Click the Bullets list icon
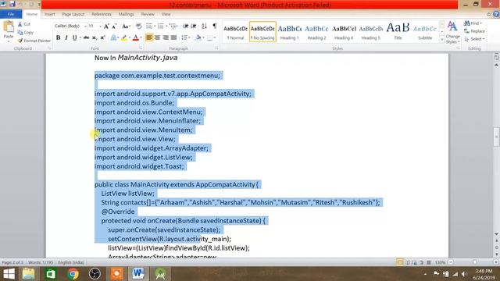Image resolution: width=500 pixels, height=281 pixels. [149, 26]
